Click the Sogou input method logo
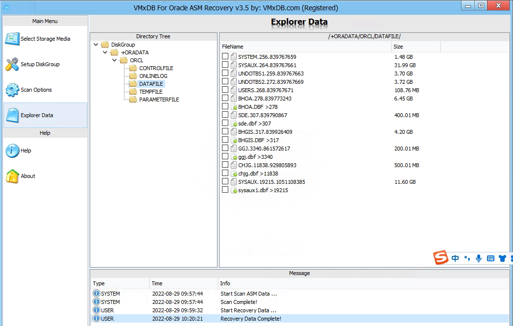This screenshot has height=326, width=513. [440, 257]
